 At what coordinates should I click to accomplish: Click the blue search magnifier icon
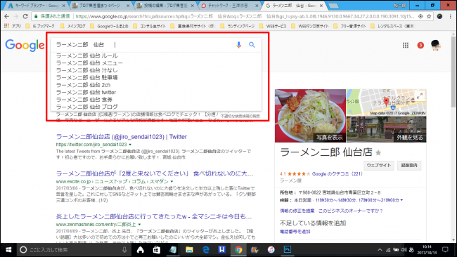click(x=252, y=45)
